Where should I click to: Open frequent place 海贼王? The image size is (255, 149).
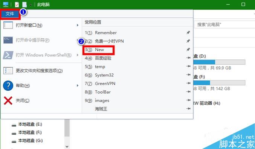point(101,109)
